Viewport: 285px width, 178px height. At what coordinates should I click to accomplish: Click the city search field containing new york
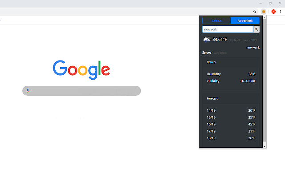(x=228, y=29)
